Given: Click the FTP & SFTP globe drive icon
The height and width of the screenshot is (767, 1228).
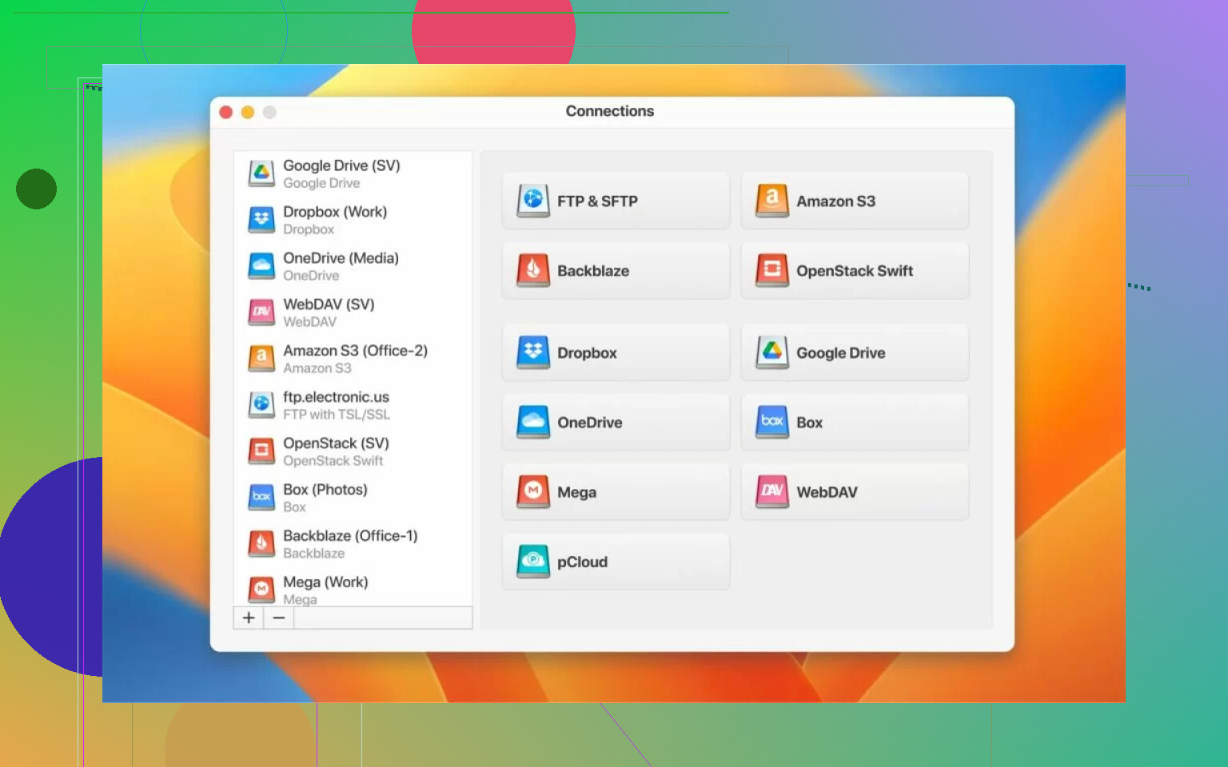Looking at the screenshot, I should coord(532,201).
